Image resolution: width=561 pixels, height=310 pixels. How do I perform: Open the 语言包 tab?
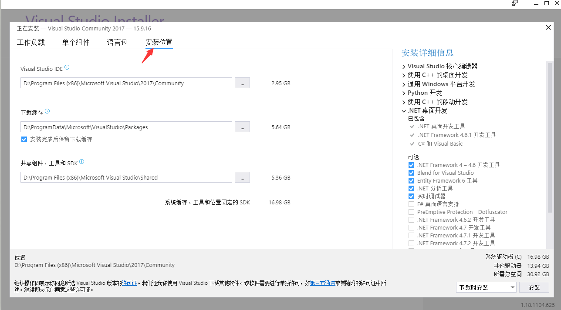(x=117, y=43)
